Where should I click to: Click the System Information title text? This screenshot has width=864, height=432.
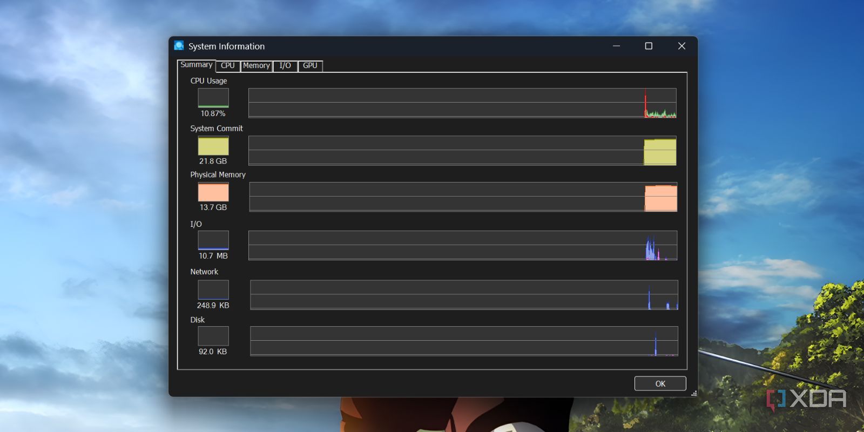click(226, 46)
